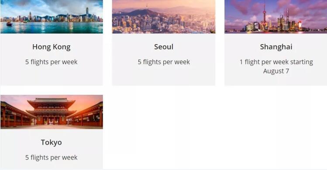Screen dimensions: 327x170
Task: Click the red boat in Hong Kong photo
Action: pos(9,24)
